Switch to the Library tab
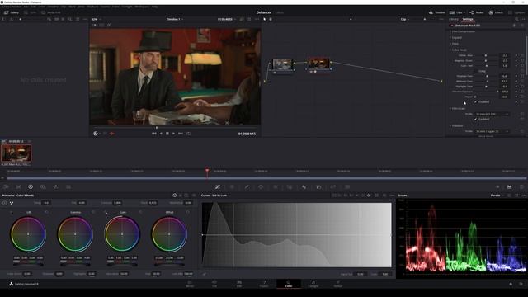 (x=454, y=19)
